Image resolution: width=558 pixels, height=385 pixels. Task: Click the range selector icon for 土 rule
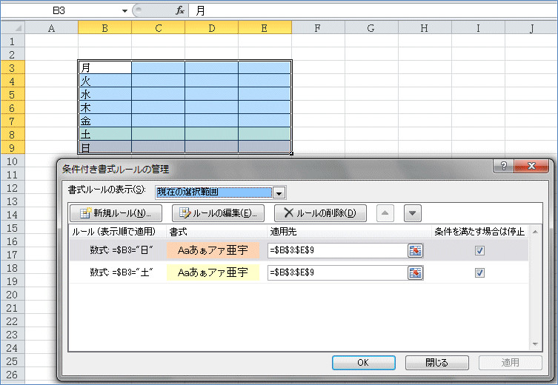pyautogui.click(x=415, y=272)
